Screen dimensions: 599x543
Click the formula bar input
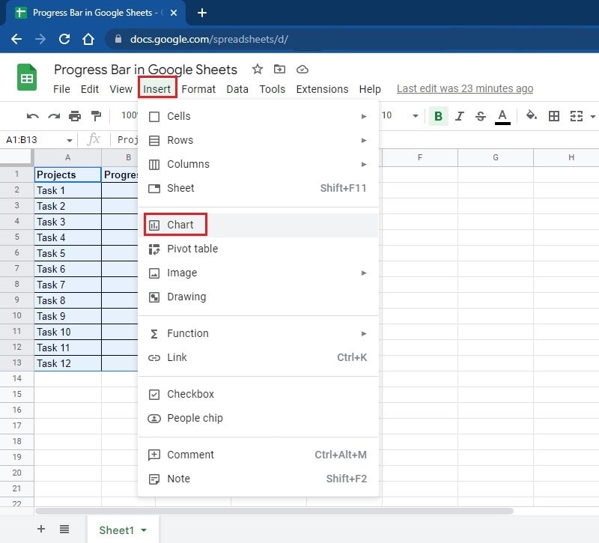click(x=225, y=139)
